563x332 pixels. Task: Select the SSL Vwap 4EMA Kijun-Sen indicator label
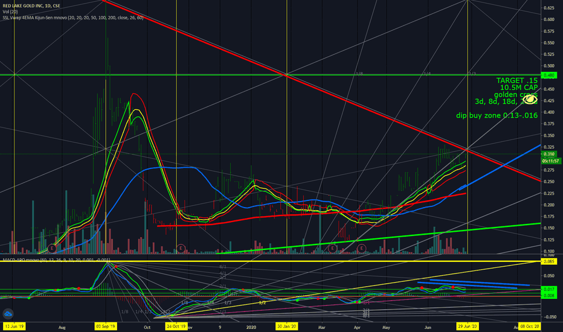pos(73,18)
